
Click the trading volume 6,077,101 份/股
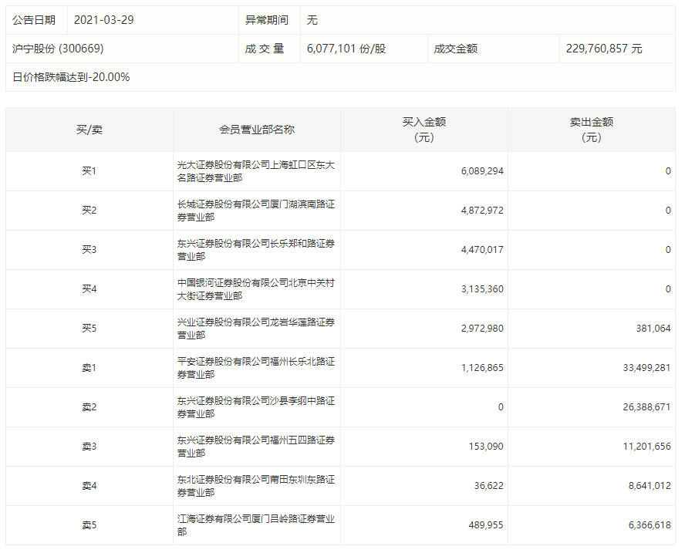tap(346, 49)
